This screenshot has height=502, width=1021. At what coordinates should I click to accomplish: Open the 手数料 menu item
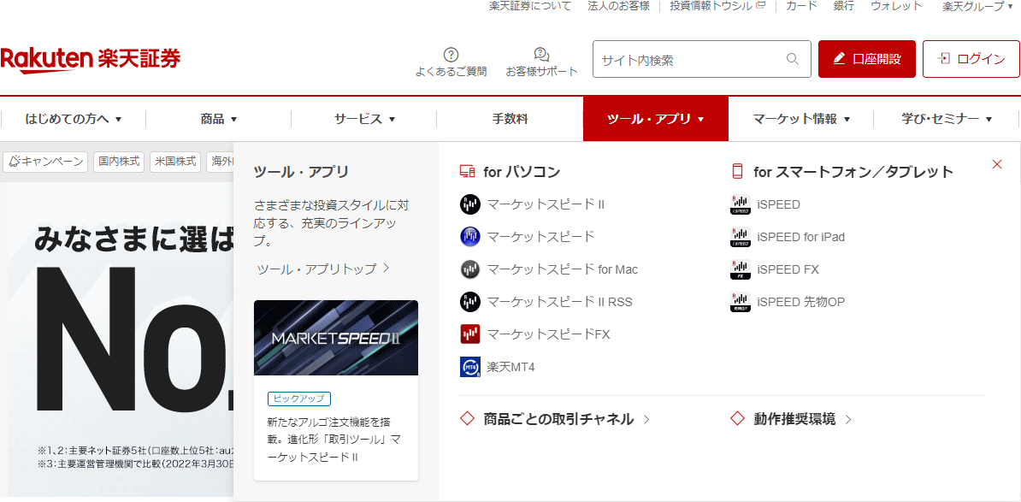coord(510,119)
